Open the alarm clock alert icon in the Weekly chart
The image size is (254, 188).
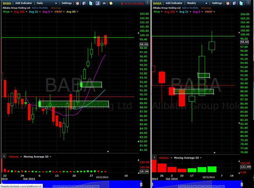[x=228, y=3]
